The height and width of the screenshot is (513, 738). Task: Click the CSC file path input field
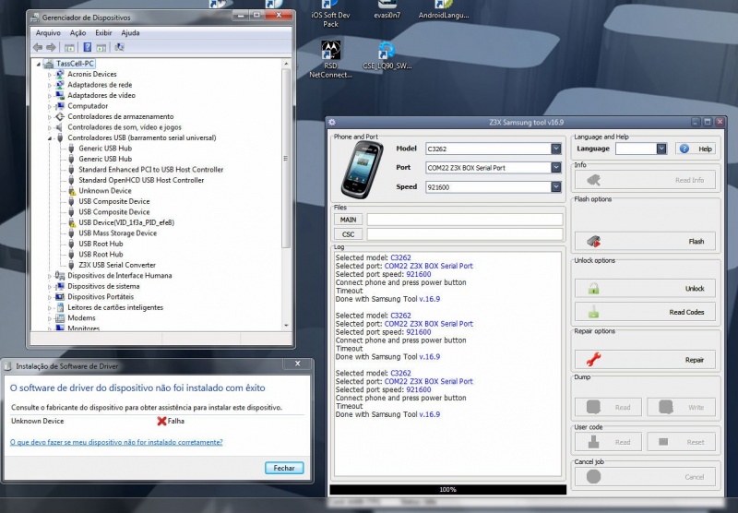tap(465, 234)
